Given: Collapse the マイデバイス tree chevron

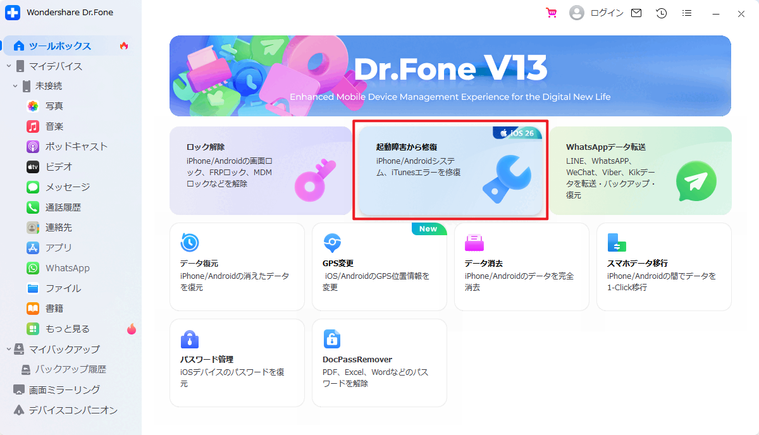Looking at the screenshot, I should coord(9,66).
